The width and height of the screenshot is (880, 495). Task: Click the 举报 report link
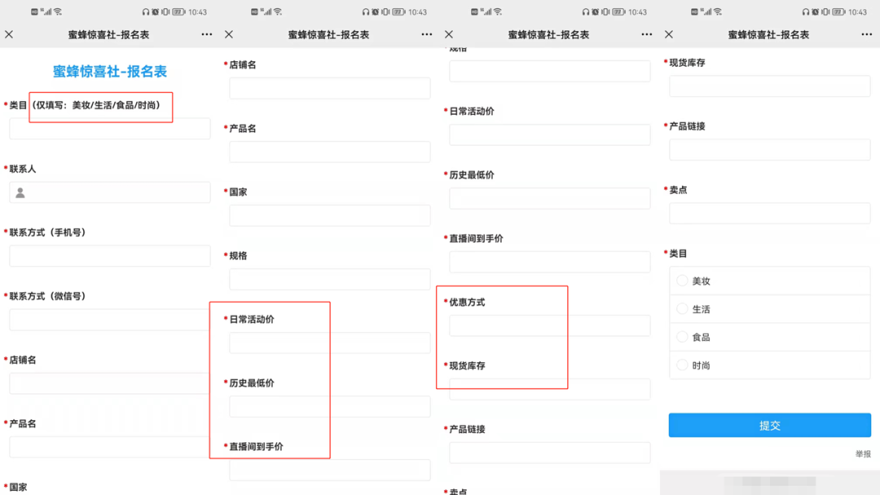click(863, 453)
